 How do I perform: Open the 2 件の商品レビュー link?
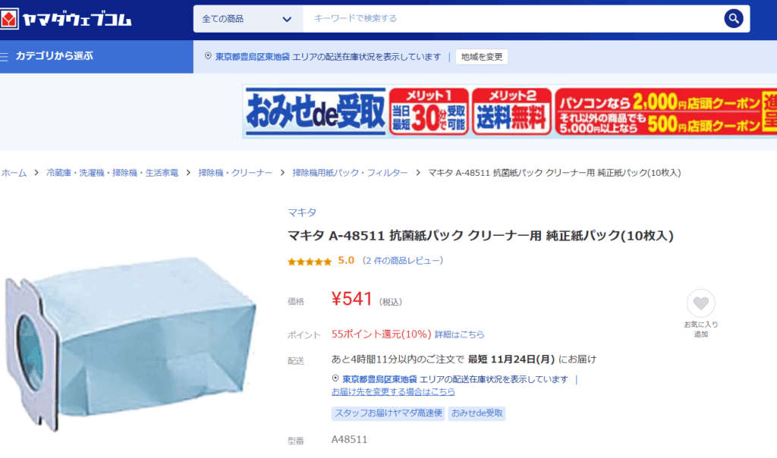click(x=402, y=260)
